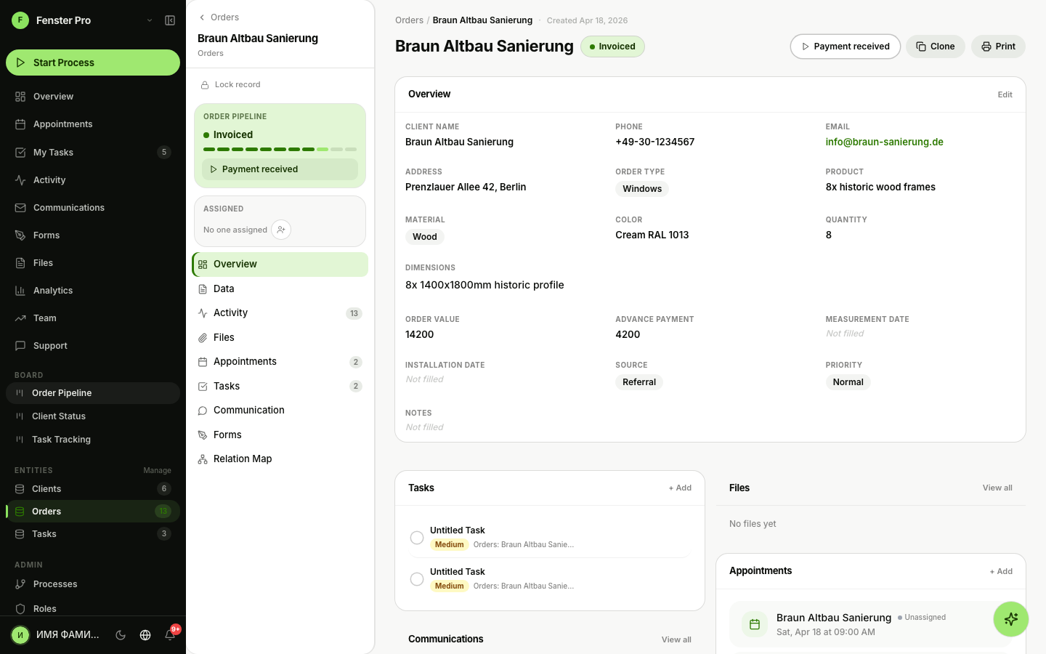This screenshot has width=1046, height=654.
Task: Clone this order
Action: click(935, 47)
